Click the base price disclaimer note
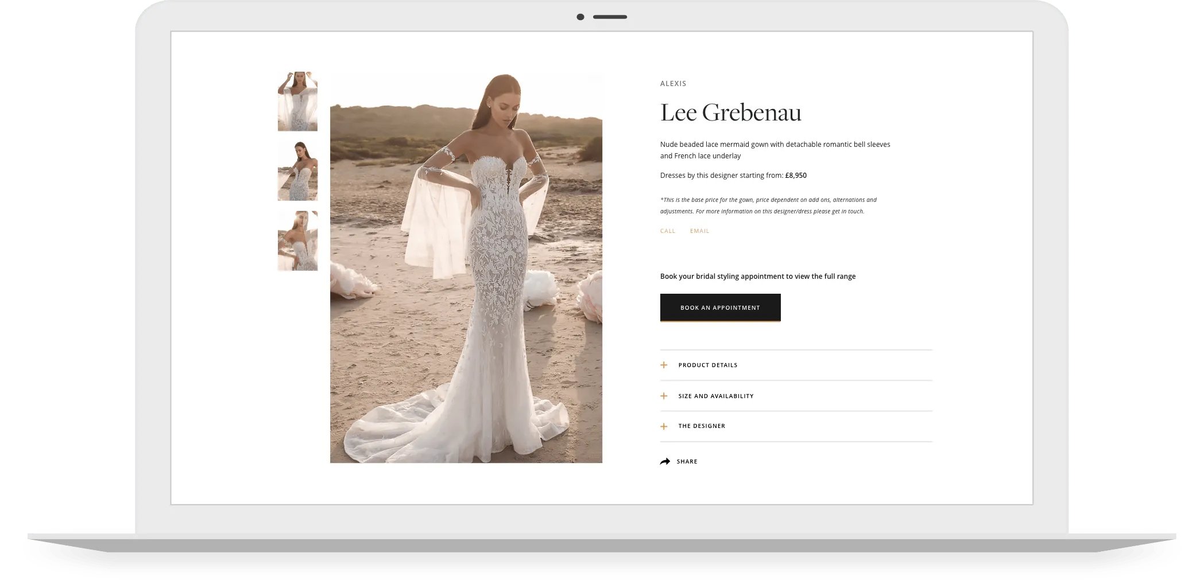 coord(768,205)
